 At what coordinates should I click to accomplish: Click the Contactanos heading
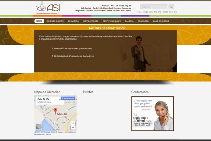140,92
